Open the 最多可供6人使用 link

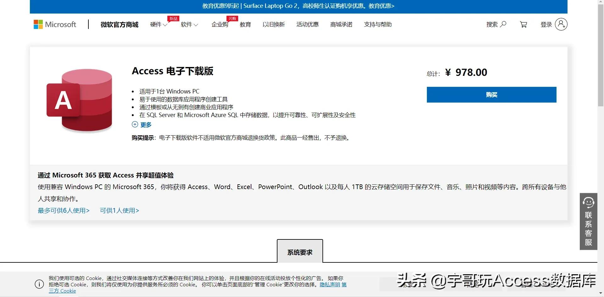click(64, 210)
